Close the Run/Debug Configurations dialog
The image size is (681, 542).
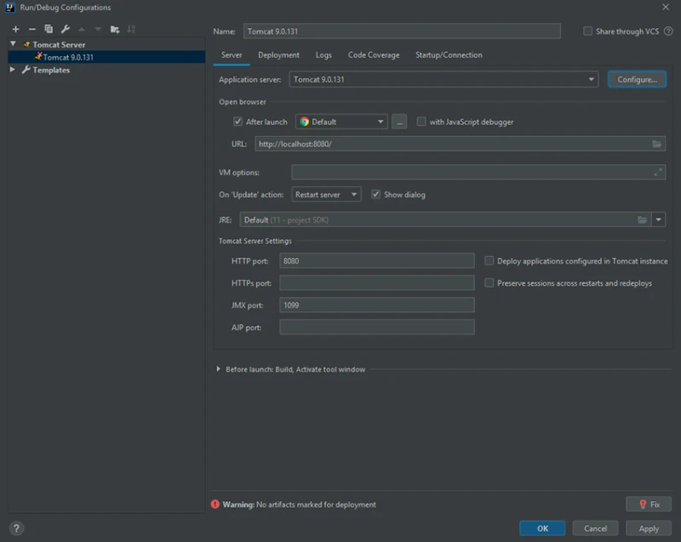pyautogui.click(x=666, y=7)
